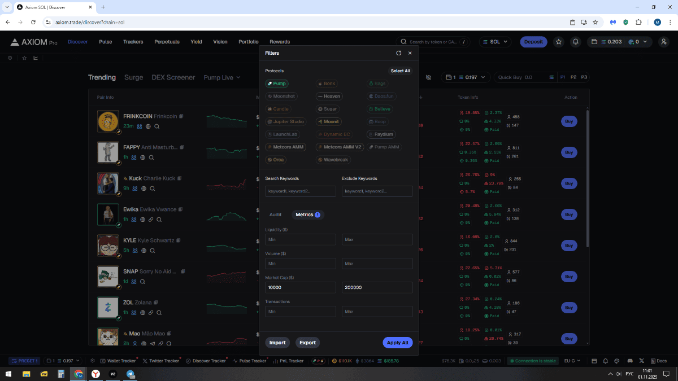Click the hidden-eye icon beside wallet selector
Viewport: 678px width, 381px height.
pos(428,77)
